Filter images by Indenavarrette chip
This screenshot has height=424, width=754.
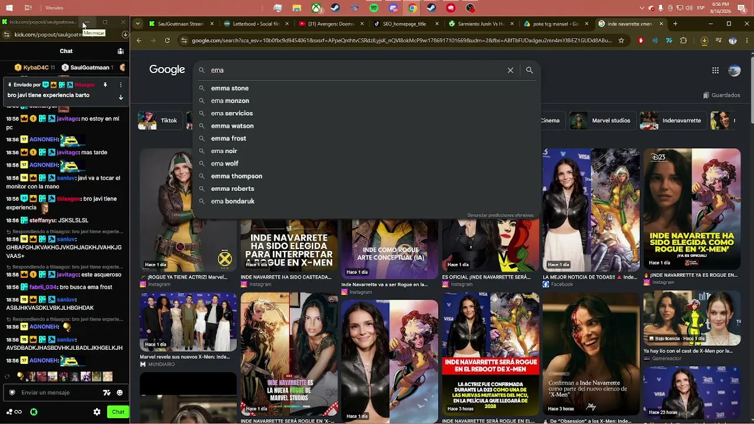(x=673, y=121)
